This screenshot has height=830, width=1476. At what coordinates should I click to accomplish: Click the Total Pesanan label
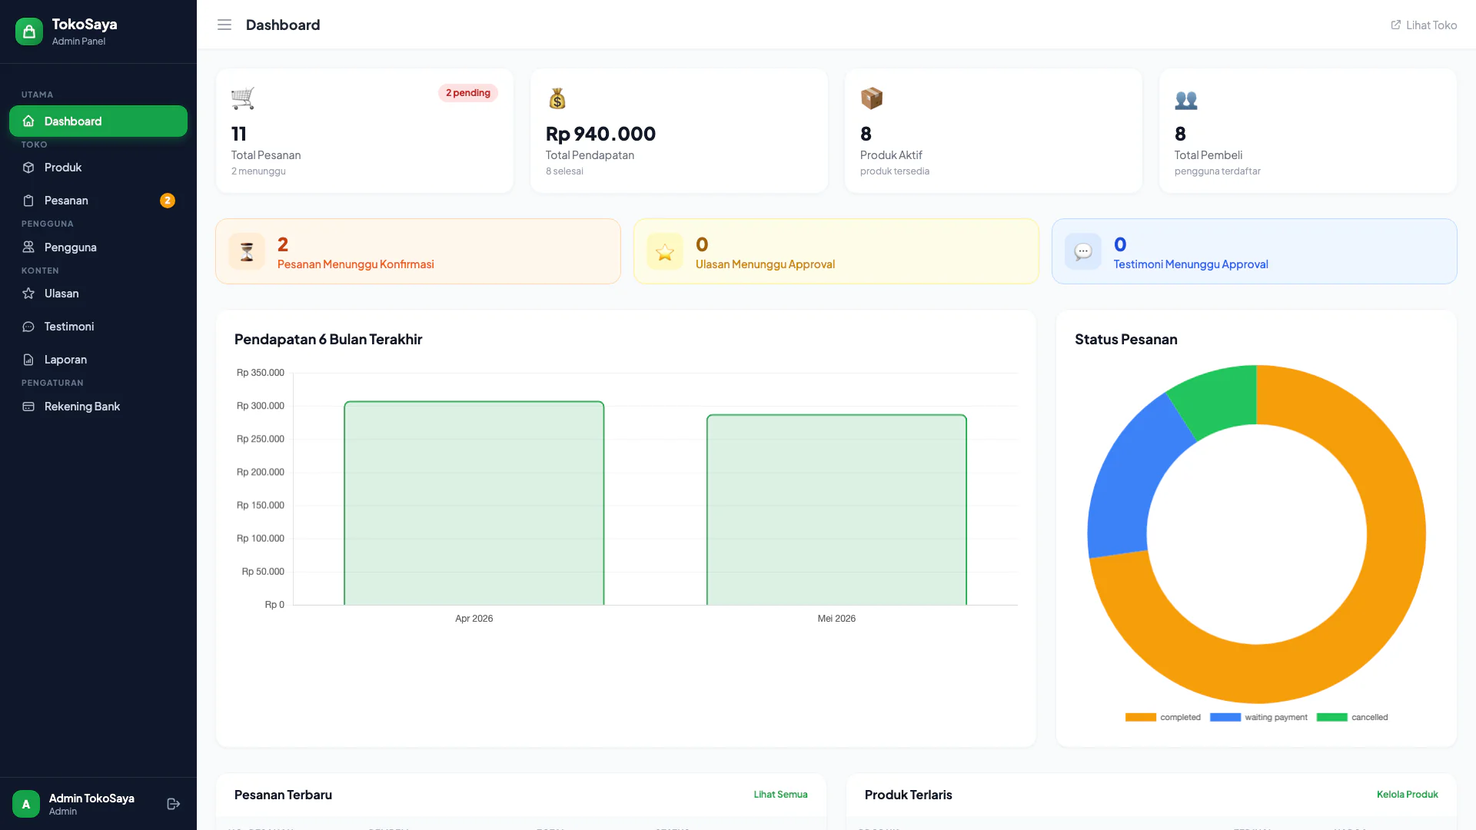coord(266,155)
